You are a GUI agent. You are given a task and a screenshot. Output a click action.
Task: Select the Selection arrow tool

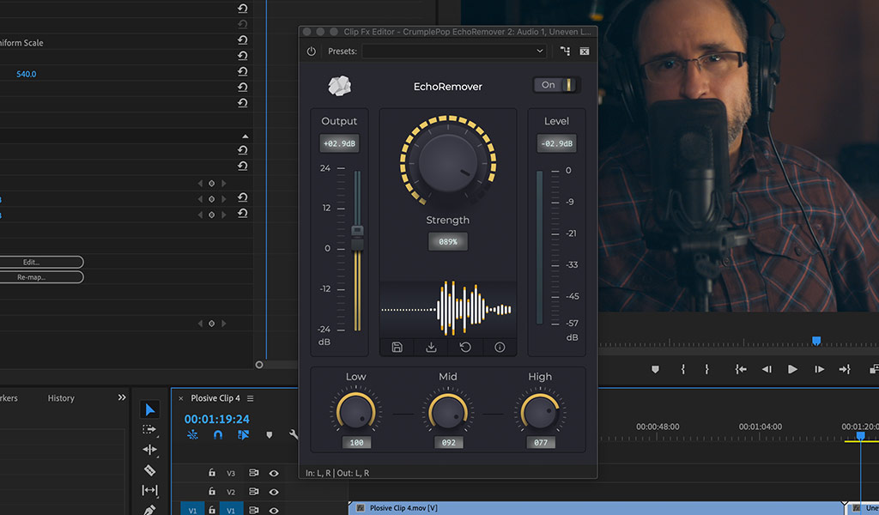coord(149,409)
